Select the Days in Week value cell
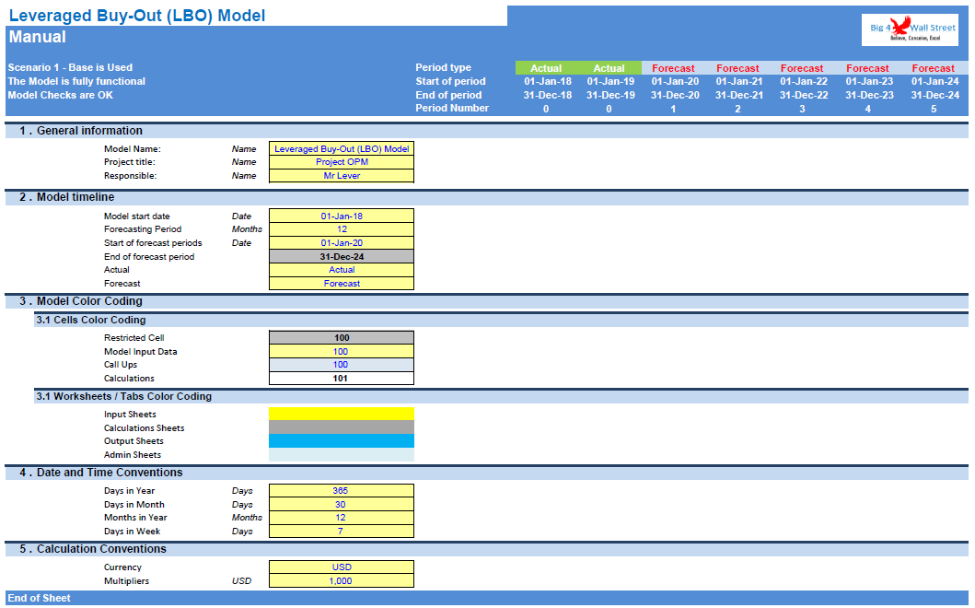Image resolution: width=975 pixels, height=608 pixels. tap(342, 531)
